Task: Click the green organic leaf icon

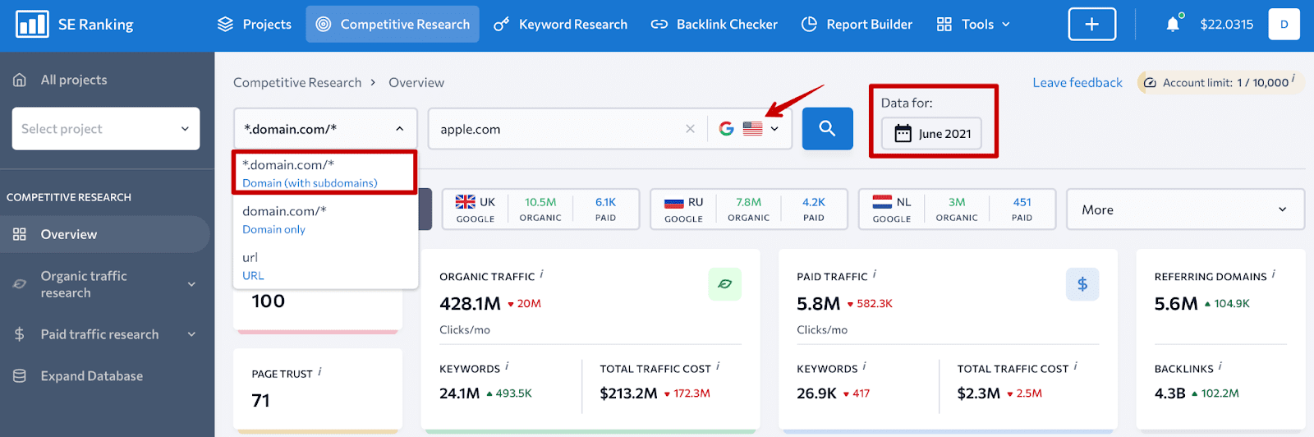Action: (x=724, y=284)
